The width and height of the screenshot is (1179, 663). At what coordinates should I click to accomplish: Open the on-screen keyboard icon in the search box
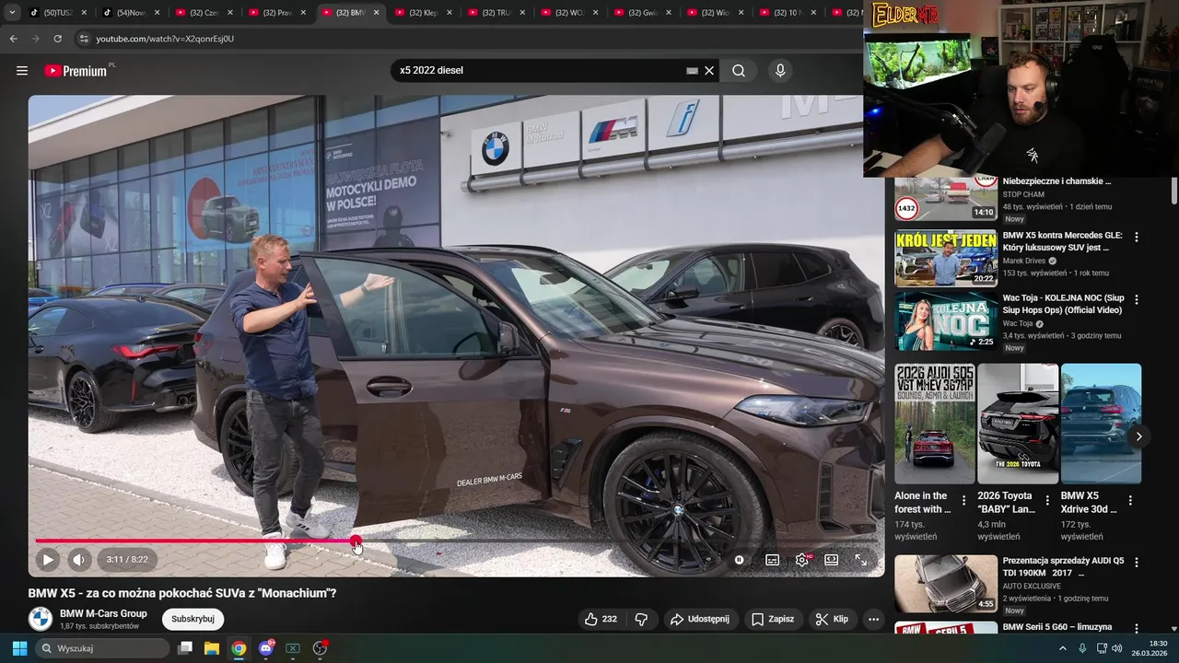692,70
